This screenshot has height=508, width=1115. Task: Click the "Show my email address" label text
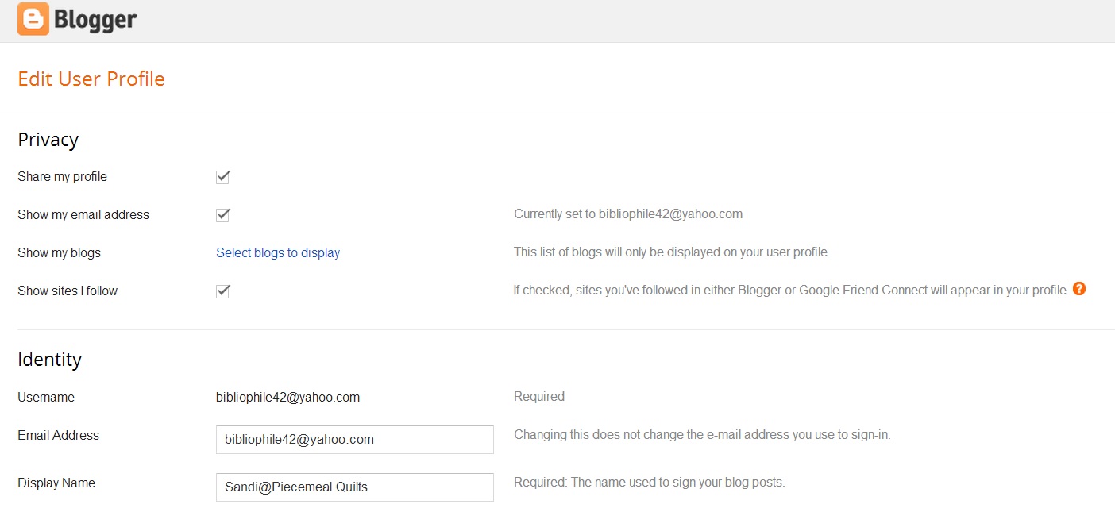coord(83,215)
